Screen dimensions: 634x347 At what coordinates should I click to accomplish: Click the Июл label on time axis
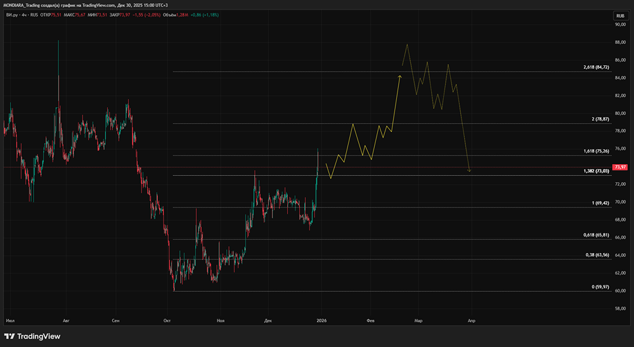coord(10,321)
